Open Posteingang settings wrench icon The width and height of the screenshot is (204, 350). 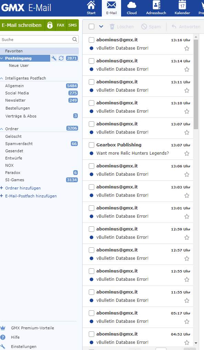[54, 58]
